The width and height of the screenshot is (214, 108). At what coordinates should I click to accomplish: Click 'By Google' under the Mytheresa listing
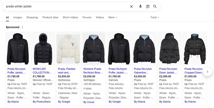64,102
